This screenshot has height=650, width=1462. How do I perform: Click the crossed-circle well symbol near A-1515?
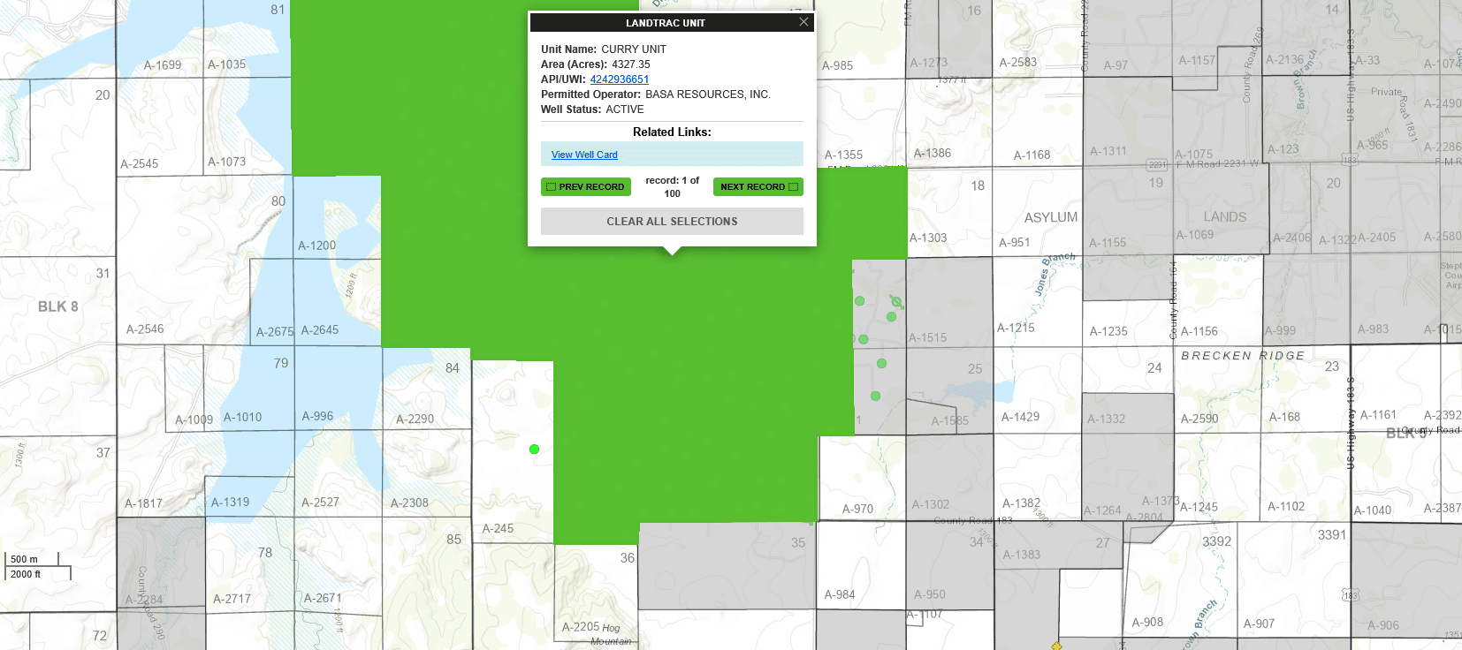tap(895, 302)
